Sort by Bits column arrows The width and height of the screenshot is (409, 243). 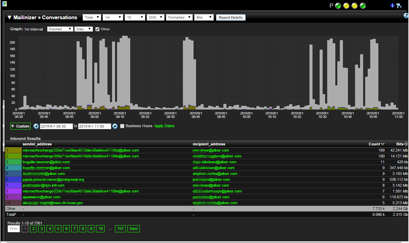[406, 144]
